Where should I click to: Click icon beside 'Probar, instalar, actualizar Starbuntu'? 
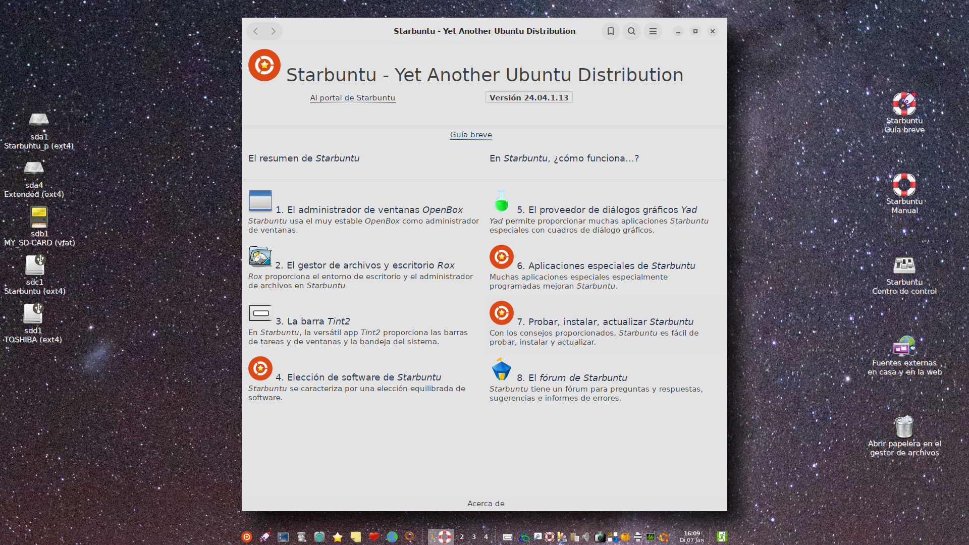pyautogui.click(x=502, y=313)
